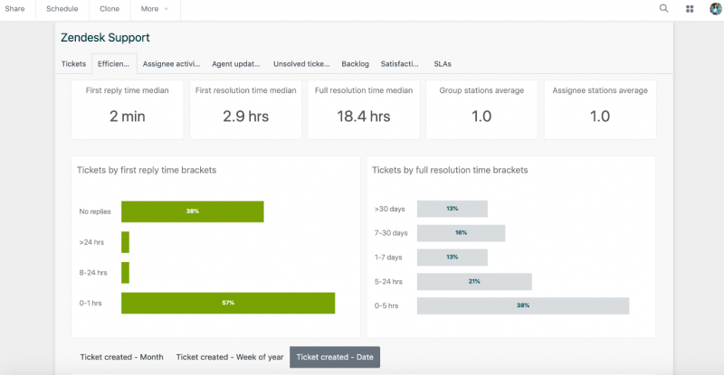Click the >30 days 13% bar
724x375 pixels.
coord(452,209)
